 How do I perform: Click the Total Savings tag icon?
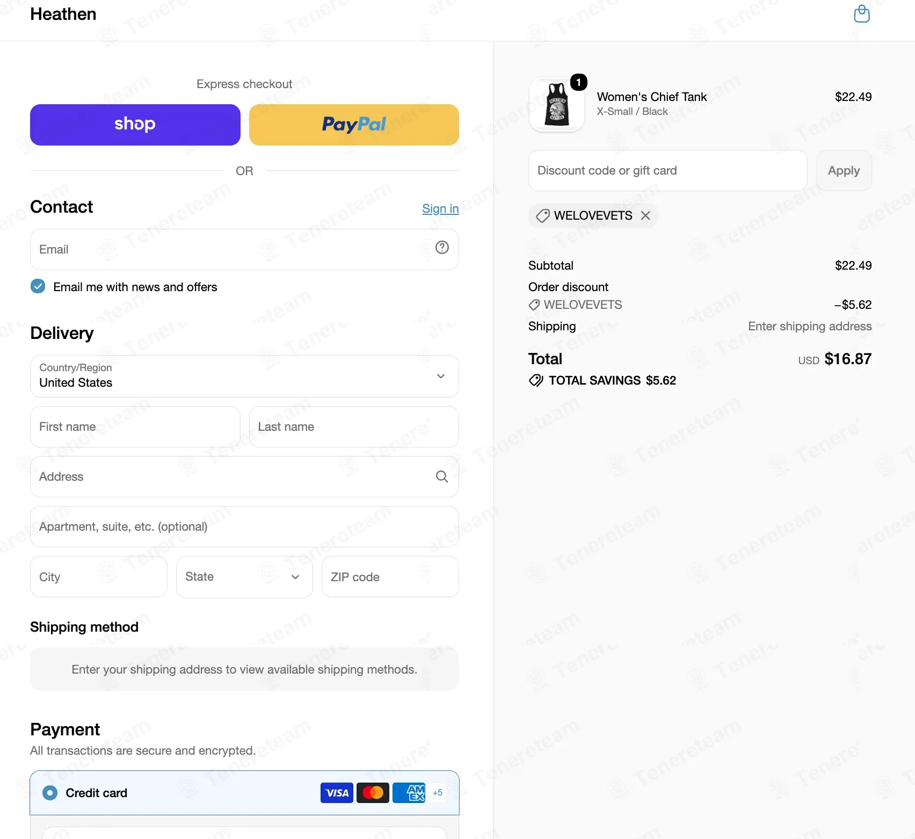[x=536, y=380]
